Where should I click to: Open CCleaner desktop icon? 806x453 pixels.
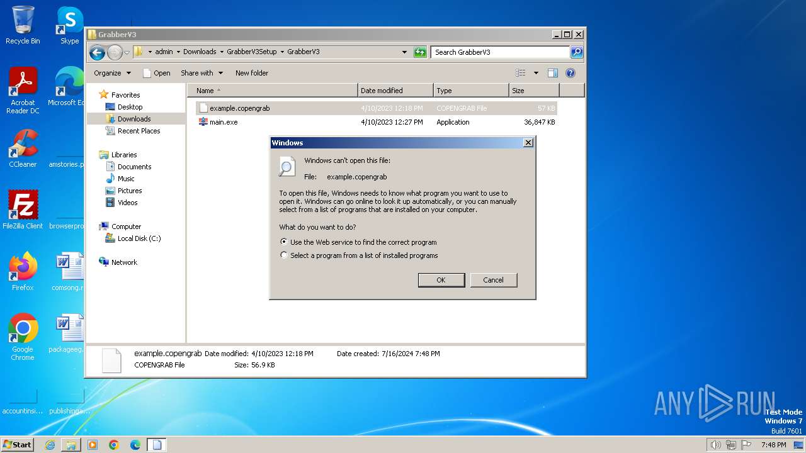tap(23, 148)
